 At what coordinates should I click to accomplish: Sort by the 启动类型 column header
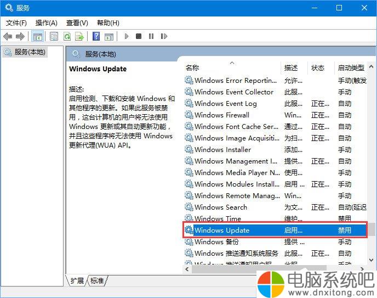[351, 68]
